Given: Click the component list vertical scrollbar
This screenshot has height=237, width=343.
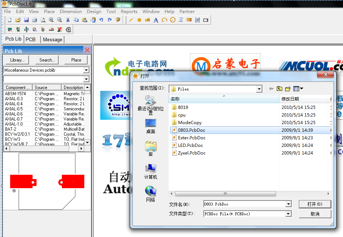Looking at the screenshot, I should (x=87, y=116).
